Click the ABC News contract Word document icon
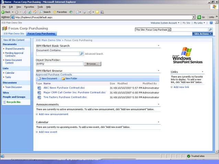The height and width of the screenshot is (164, 219). coord(39,88)
